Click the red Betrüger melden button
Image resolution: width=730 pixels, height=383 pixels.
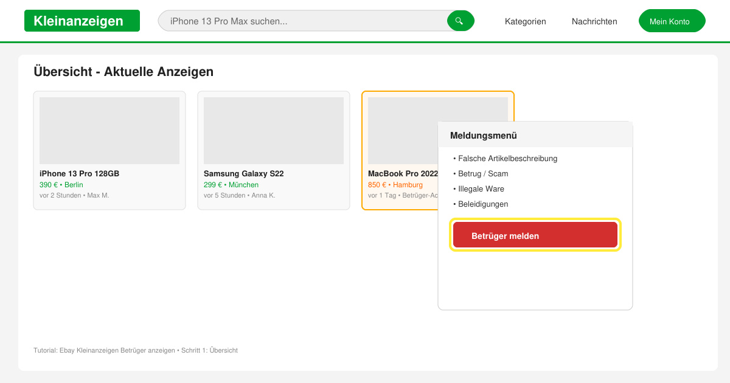(535, 235)
